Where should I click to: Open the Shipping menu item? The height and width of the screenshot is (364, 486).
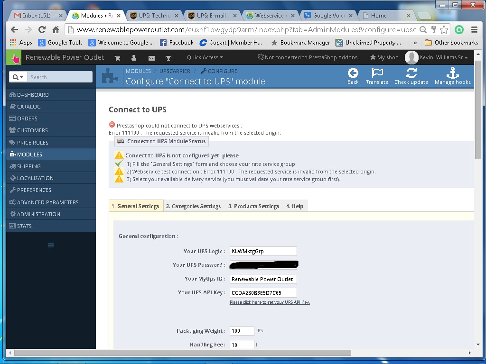coord(51,166)
